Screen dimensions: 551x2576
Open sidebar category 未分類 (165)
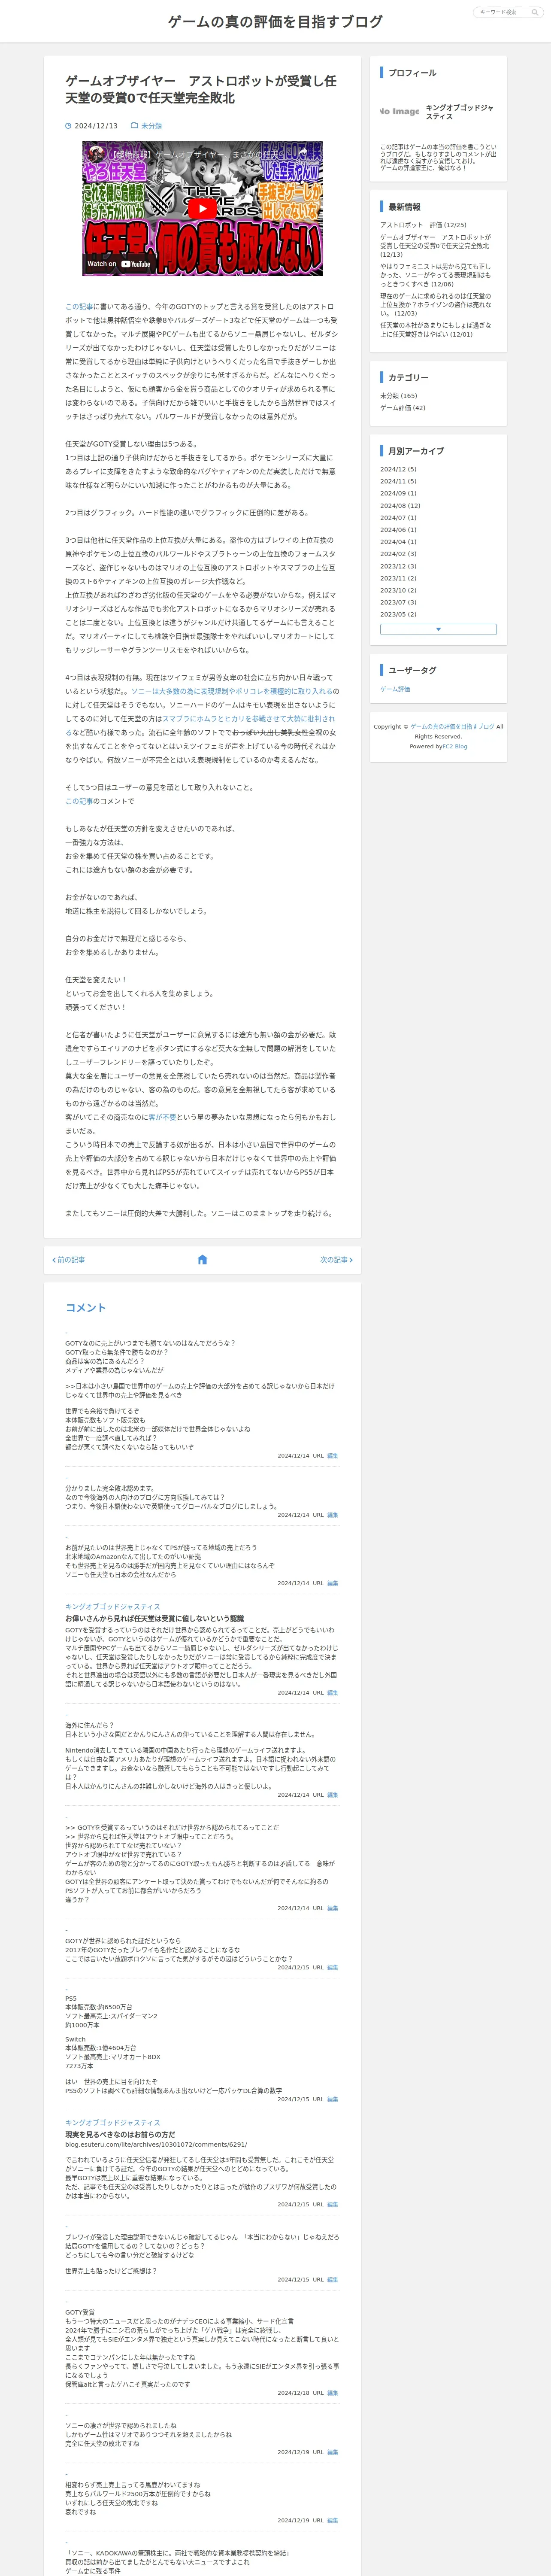(399, 396)
